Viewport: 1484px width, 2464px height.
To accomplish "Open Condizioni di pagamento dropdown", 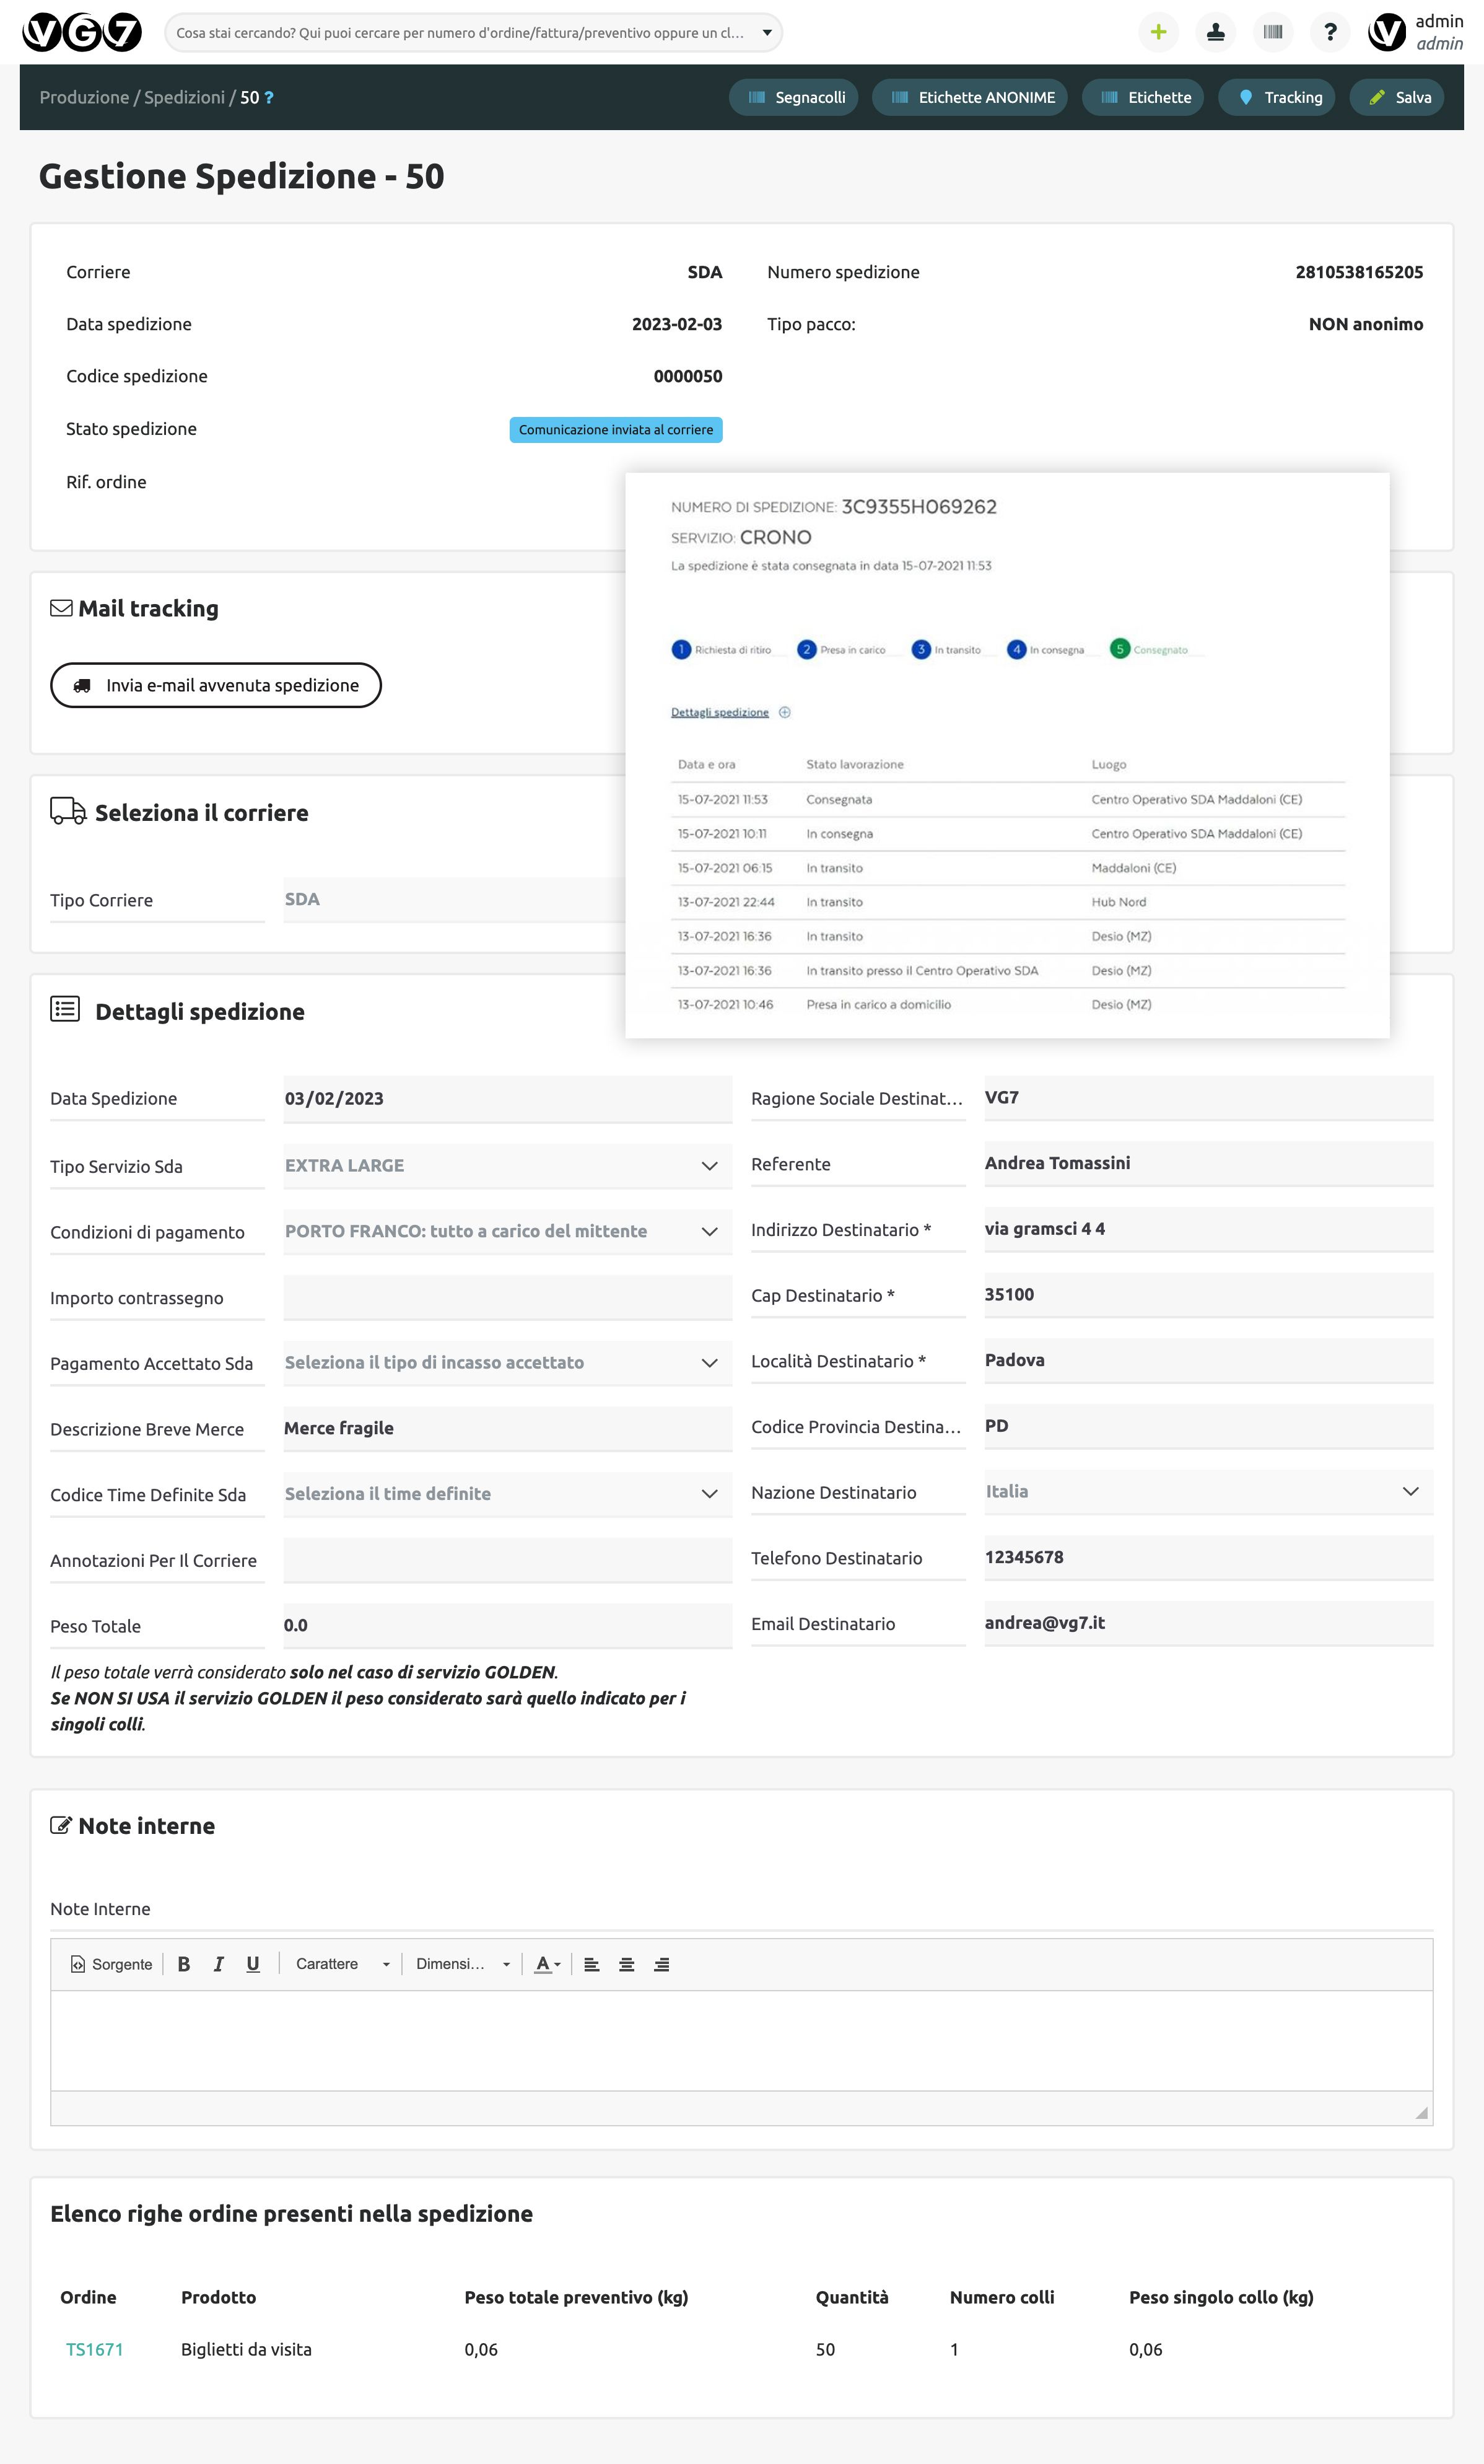I will 508,1231.
